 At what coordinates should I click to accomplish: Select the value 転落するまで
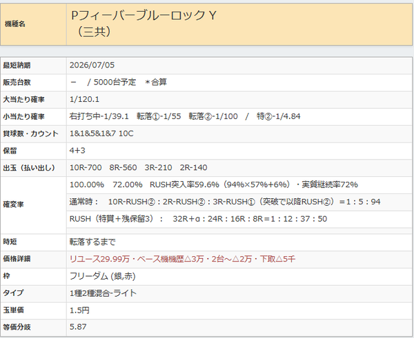(92, 242)
